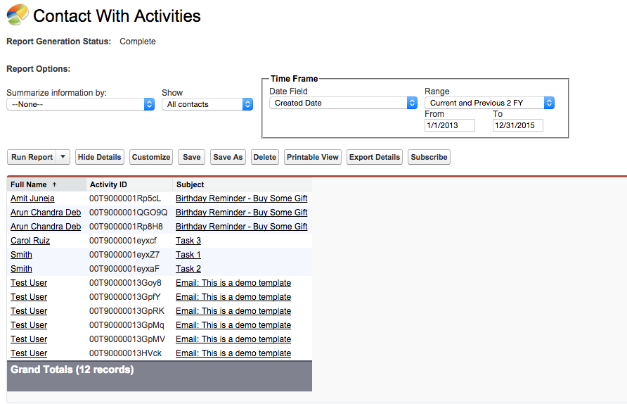This screenshot has width=627, height=404.
Task: Open Email demo template subject for 00T90000013Goy8
Action: [x=233, y=283]
